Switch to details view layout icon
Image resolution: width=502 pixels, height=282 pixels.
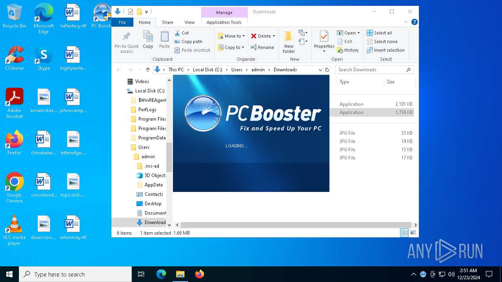pyautogui.click(x=404, y=233)
